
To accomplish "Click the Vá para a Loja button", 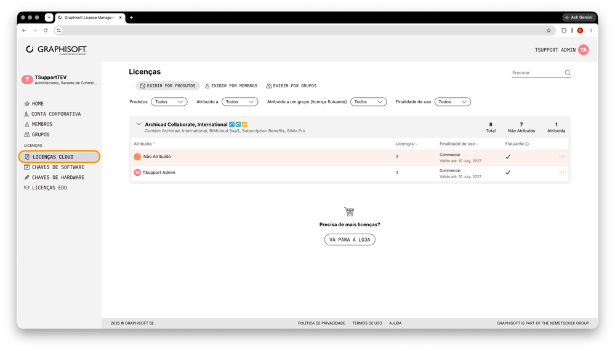I will pyautogui.click(x=350, y=240).
